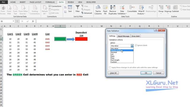The height and width of the screenshot is (107, 190).
Task: Click Edit Links in ribbon
Action: click(x=54, y=13)
